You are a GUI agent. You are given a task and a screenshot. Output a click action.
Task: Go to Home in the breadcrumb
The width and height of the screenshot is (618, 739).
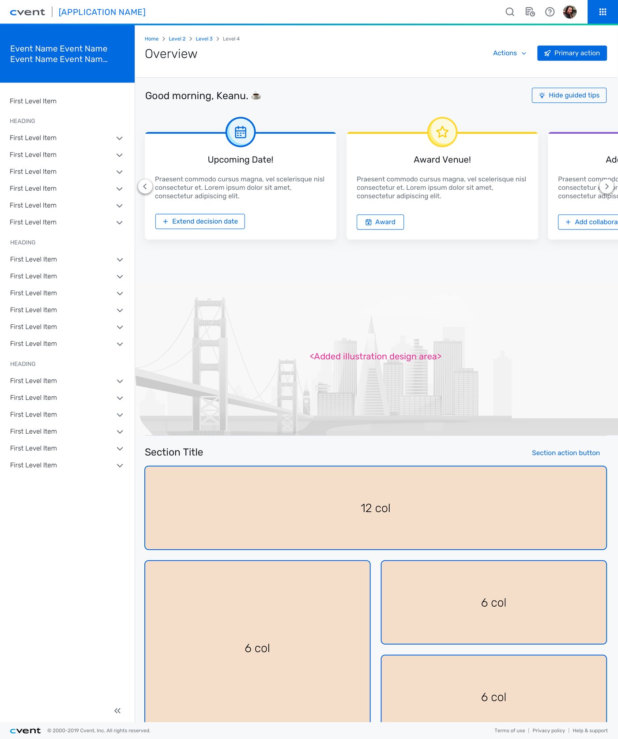click(151, 39)
